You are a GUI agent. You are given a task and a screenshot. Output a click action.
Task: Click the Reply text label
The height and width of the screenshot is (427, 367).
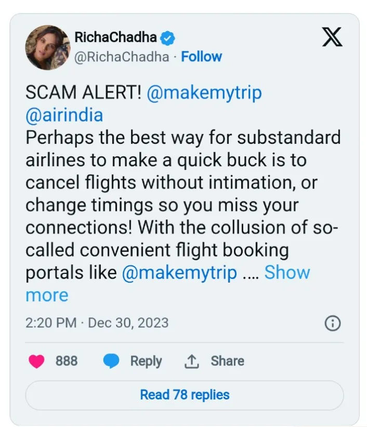pyautogui.click(x=146, y=361)
